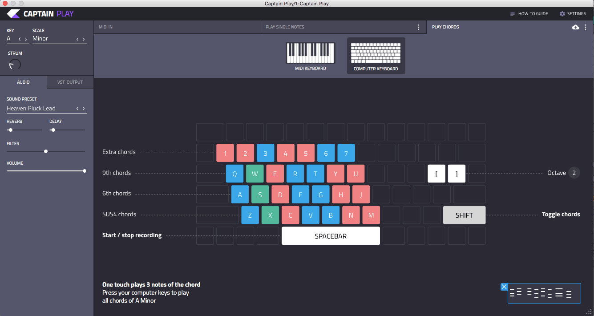The image size is (594, 316).
Task: Click the red 2 chord key
Action: 245,153
